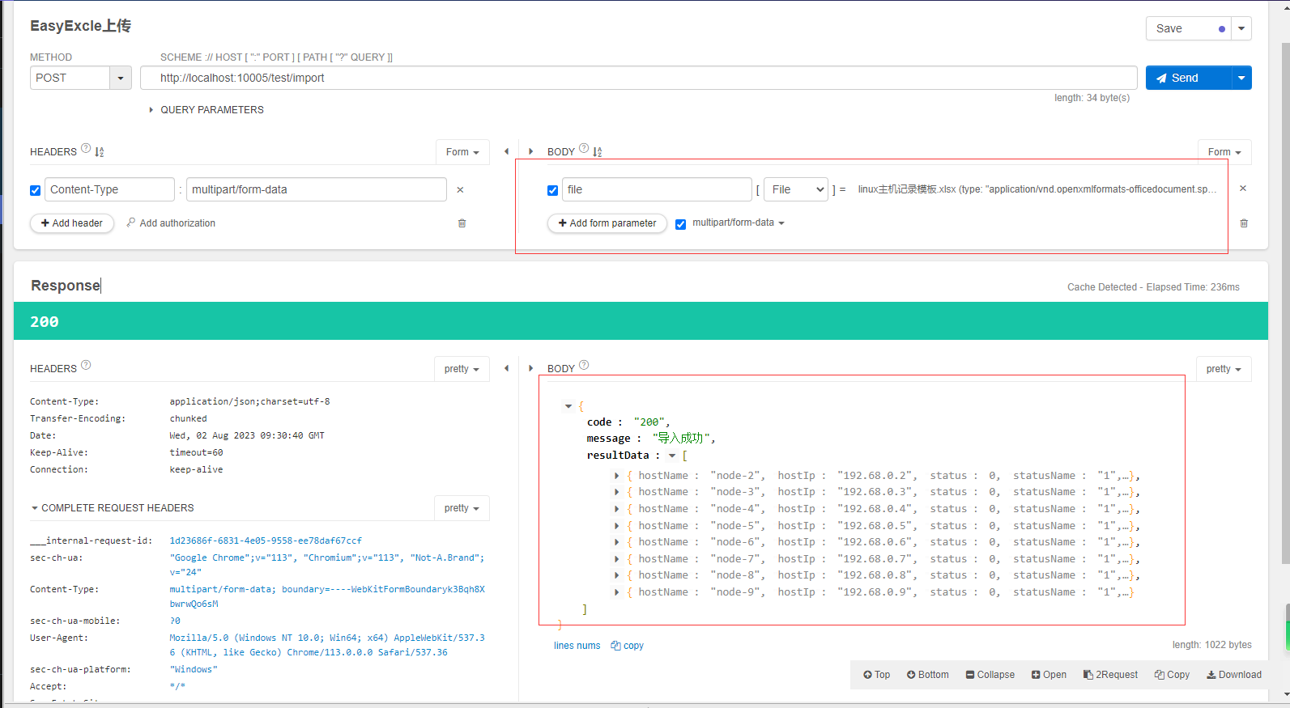Image resolution: width=1290 pixels, height=708 pixels.
Task: Click Add header button
Action: click(72, 223)
